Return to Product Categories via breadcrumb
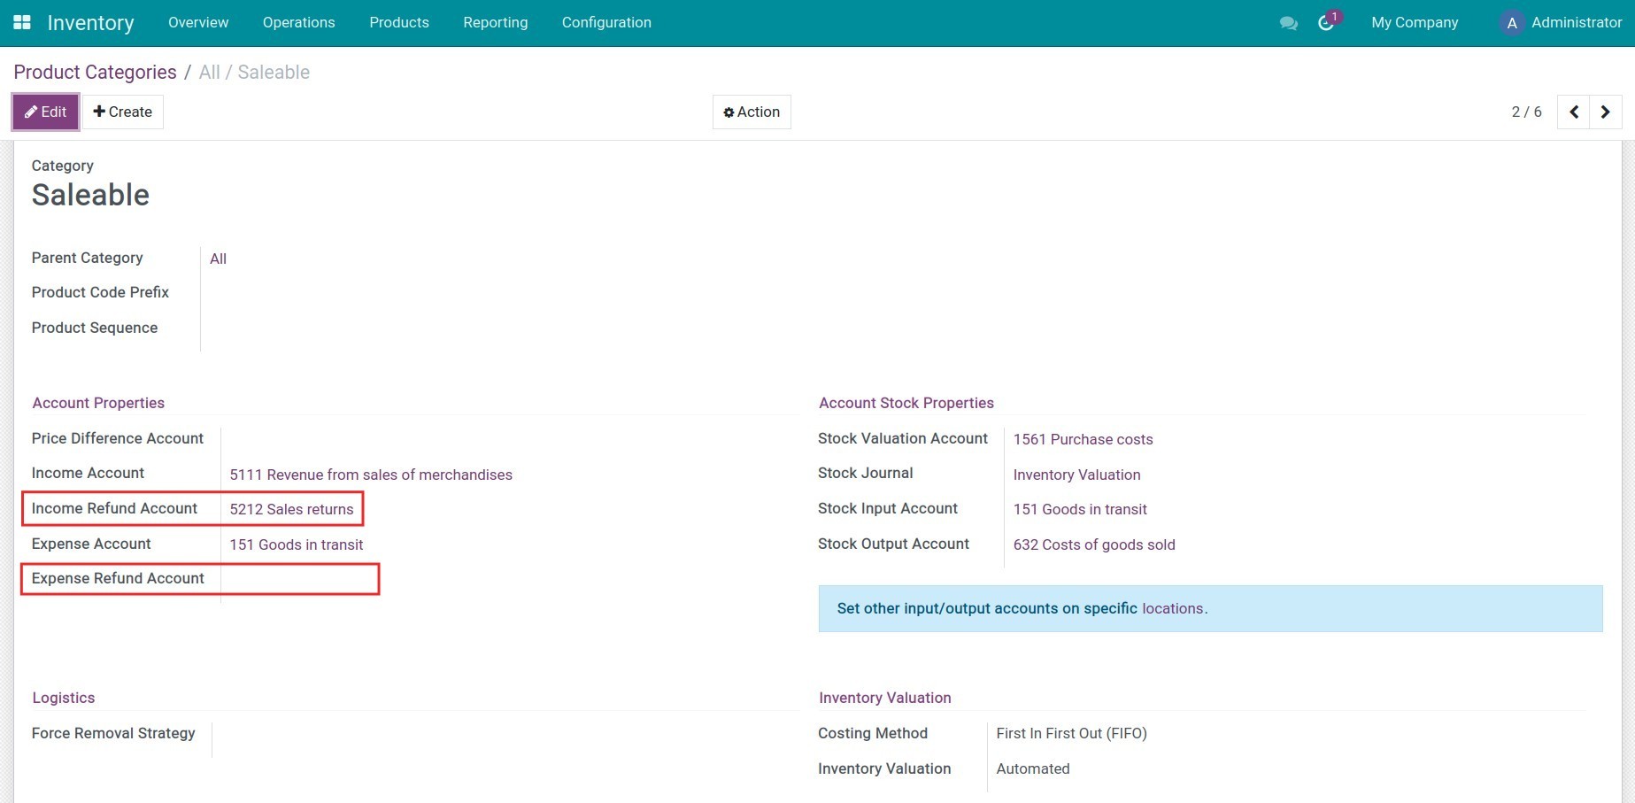 click(95, 72)
